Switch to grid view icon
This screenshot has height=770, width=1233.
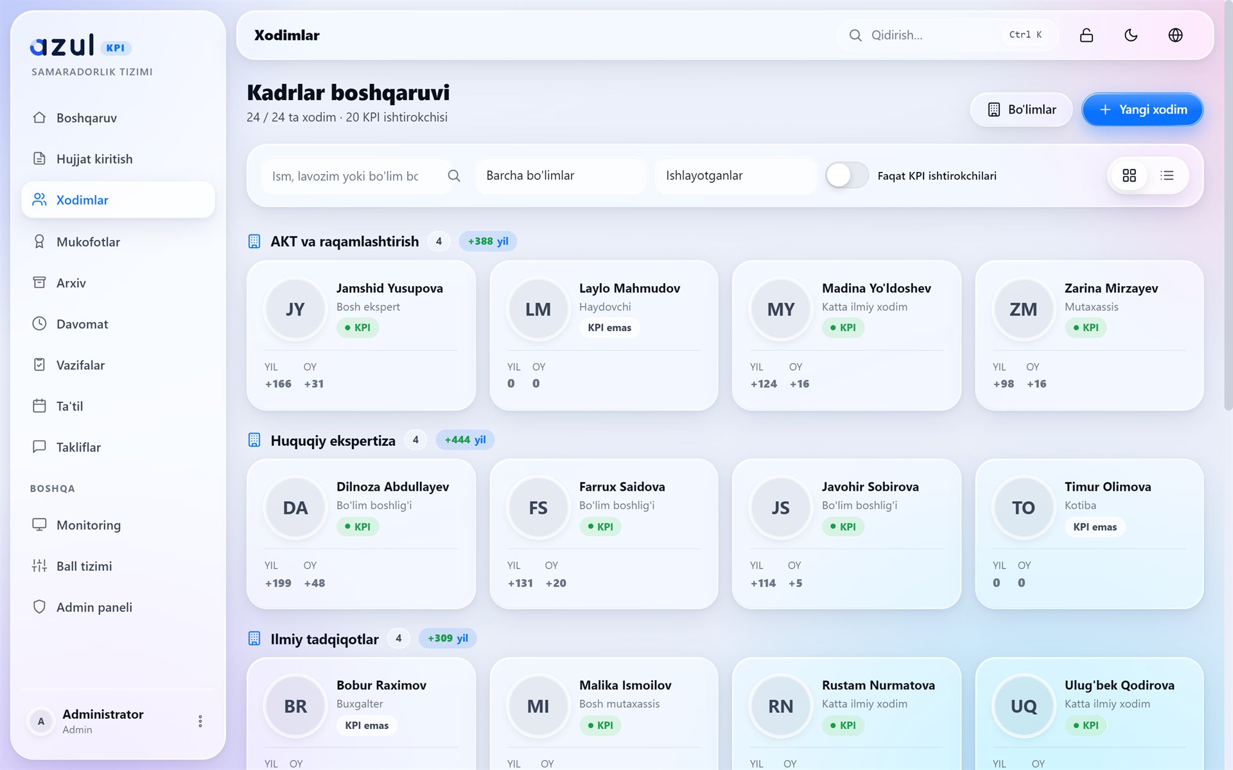(x=1129, y=175)
